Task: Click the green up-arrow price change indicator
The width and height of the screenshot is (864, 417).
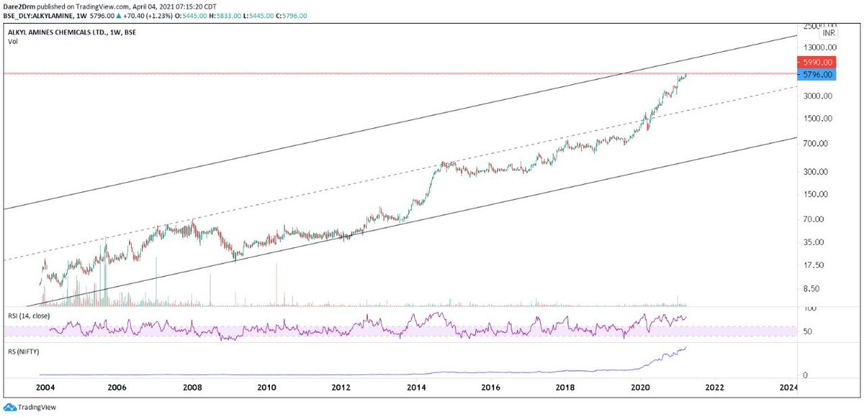Action: point(119,15)
